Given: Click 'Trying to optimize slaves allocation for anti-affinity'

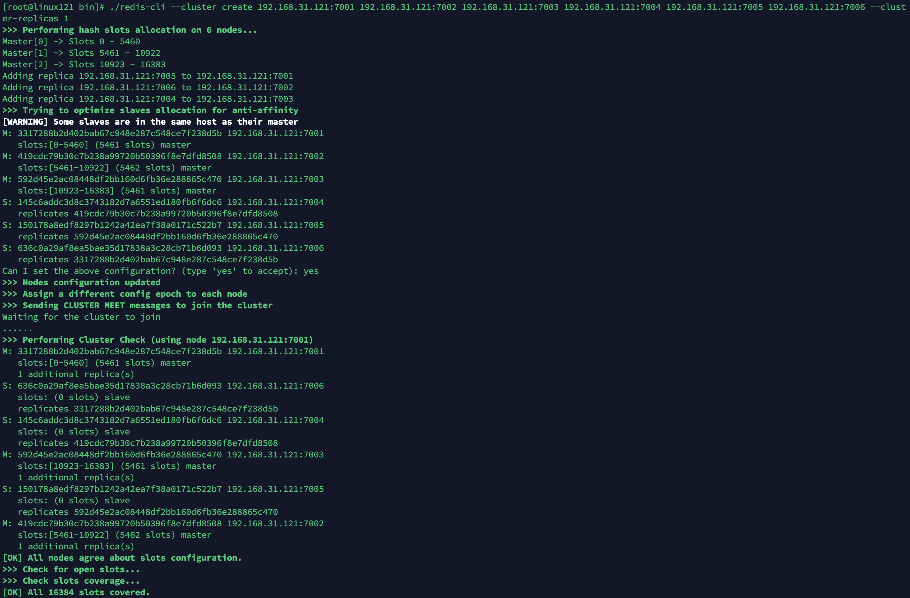Looking at the screenshot, I should tap(160, 110).
